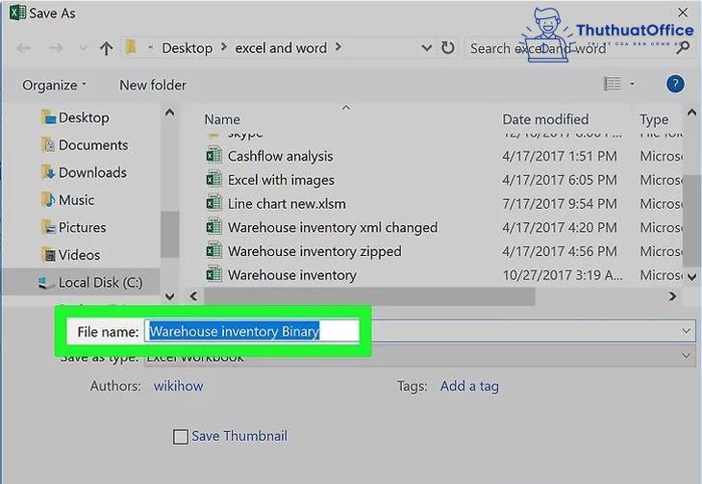Select Documents in navigation pane
Viewport: 702px width, 484px height.
[85, 144]
